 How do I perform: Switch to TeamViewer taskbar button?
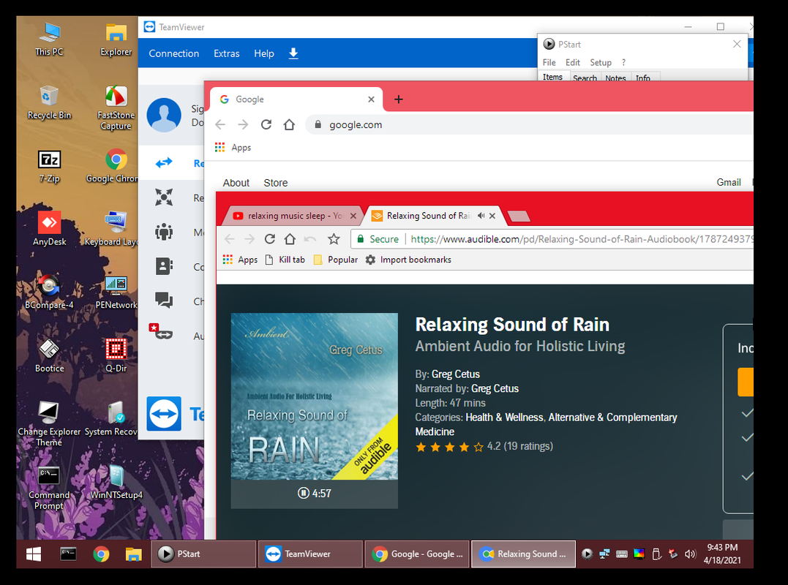tap(310, 554)
